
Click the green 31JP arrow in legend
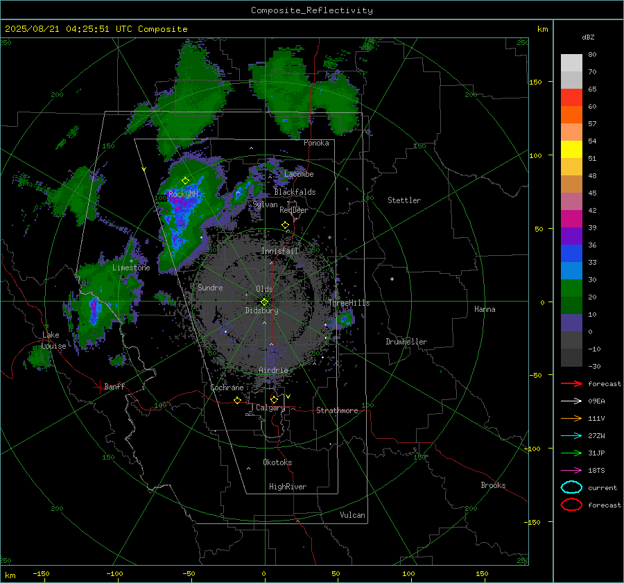[x=571, y=453]
